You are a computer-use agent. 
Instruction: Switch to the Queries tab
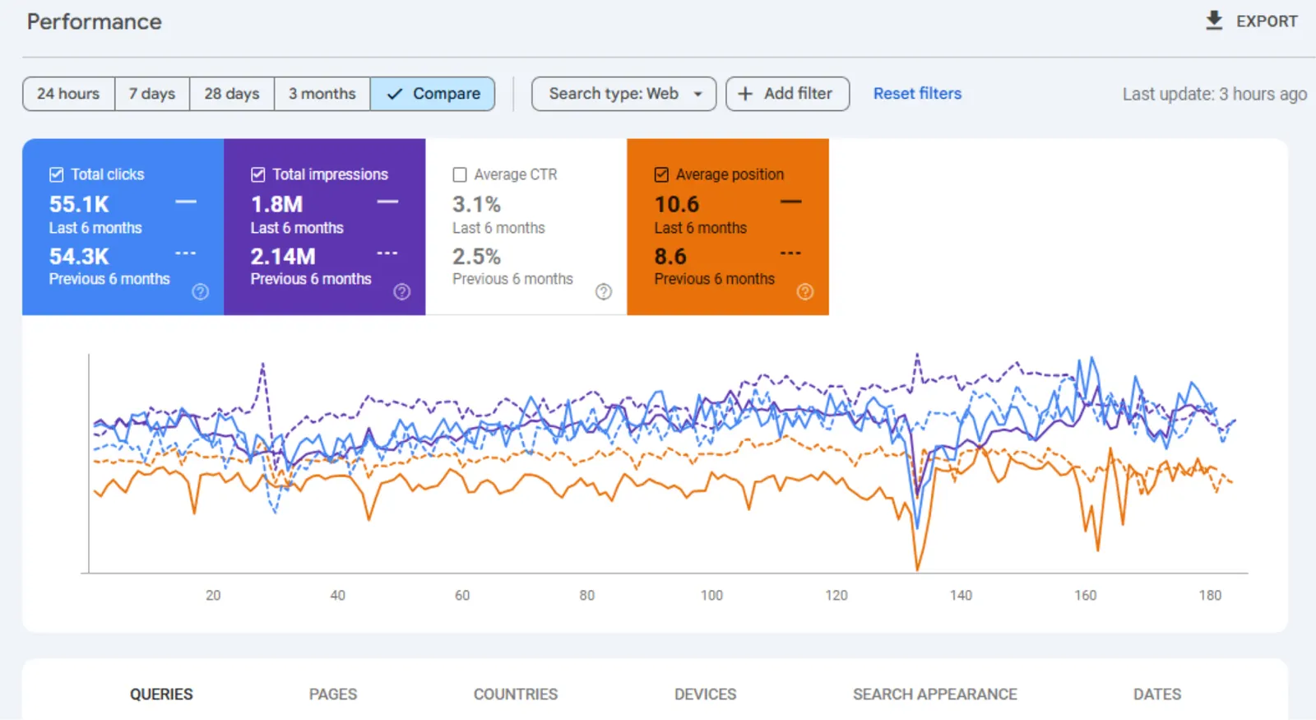161,694
